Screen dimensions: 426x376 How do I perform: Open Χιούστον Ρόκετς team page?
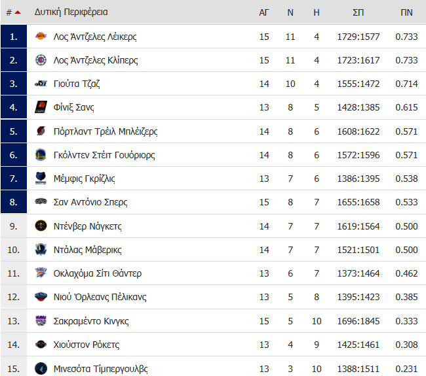coord(87,345)
